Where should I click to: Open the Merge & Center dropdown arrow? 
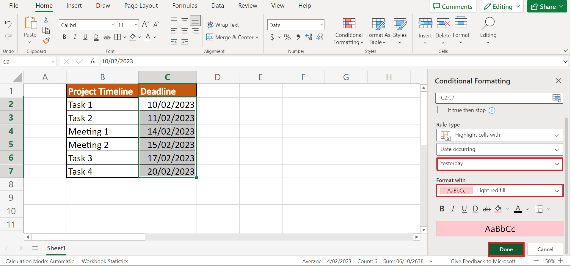(257, 37)
